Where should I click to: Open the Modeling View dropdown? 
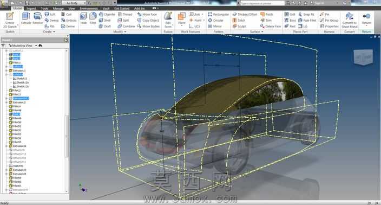36,46
